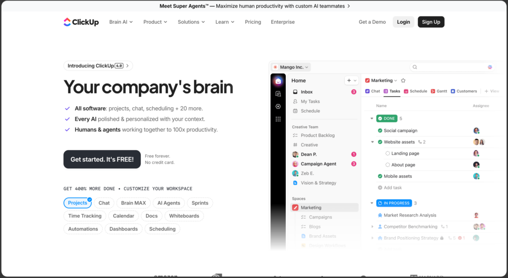Image resolution: width=508 pixels, height=278 pixels.
Task: Switch to the Schedule view tab
Action: 415,91
